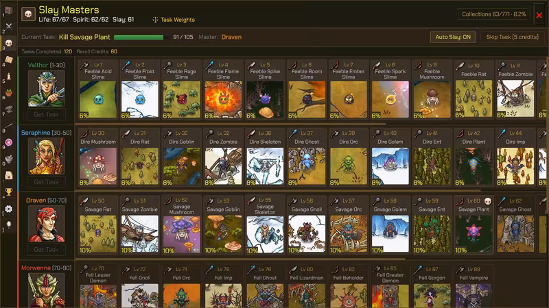Open the open book sidebar icon
The height and width of the screenshot is (308, 549).
point(9,60)
